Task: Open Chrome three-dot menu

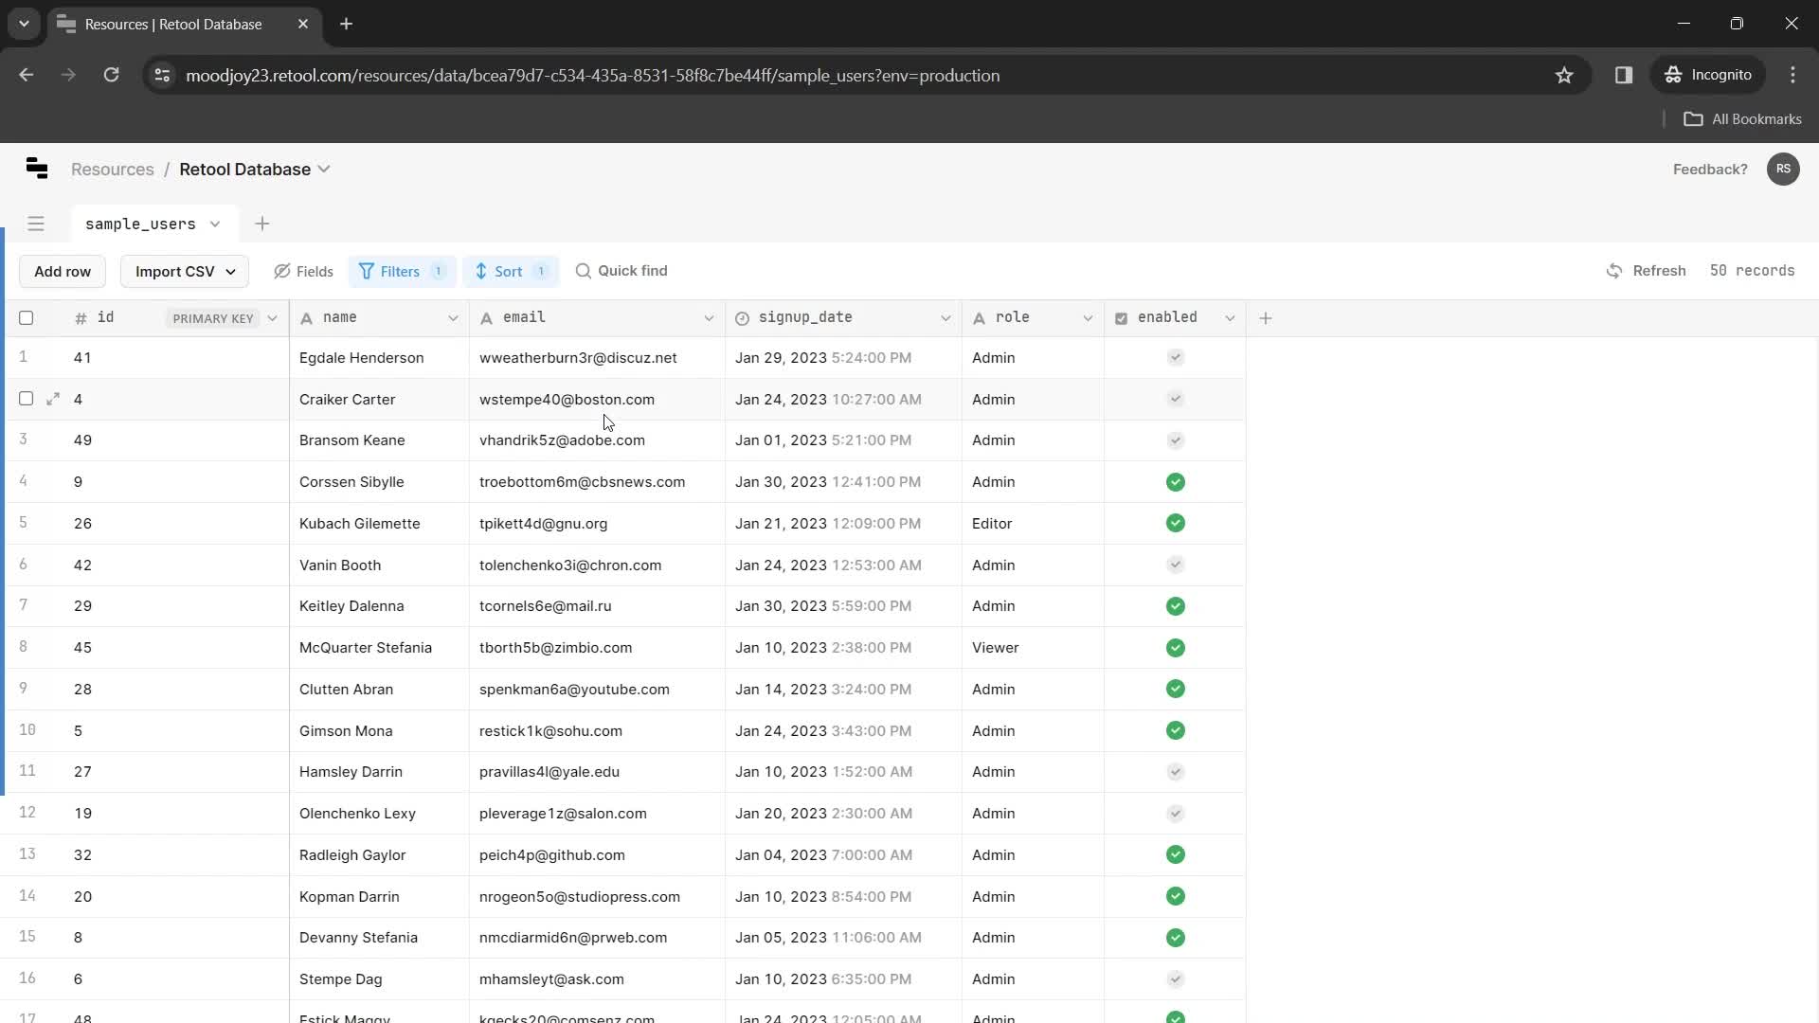Action: pos(1792,75)
